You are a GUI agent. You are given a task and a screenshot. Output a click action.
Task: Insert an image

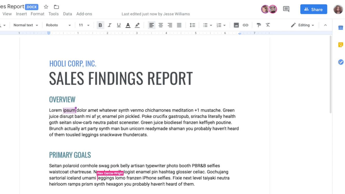[x=236, y=25]
